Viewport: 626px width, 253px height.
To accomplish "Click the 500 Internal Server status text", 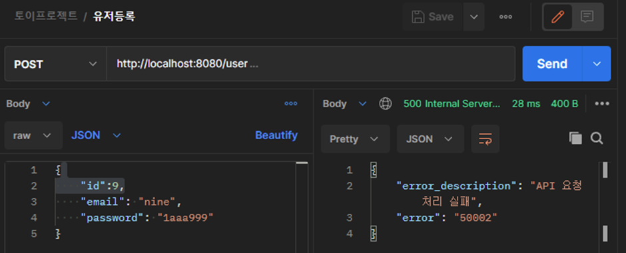I will [x=452, y=104].
